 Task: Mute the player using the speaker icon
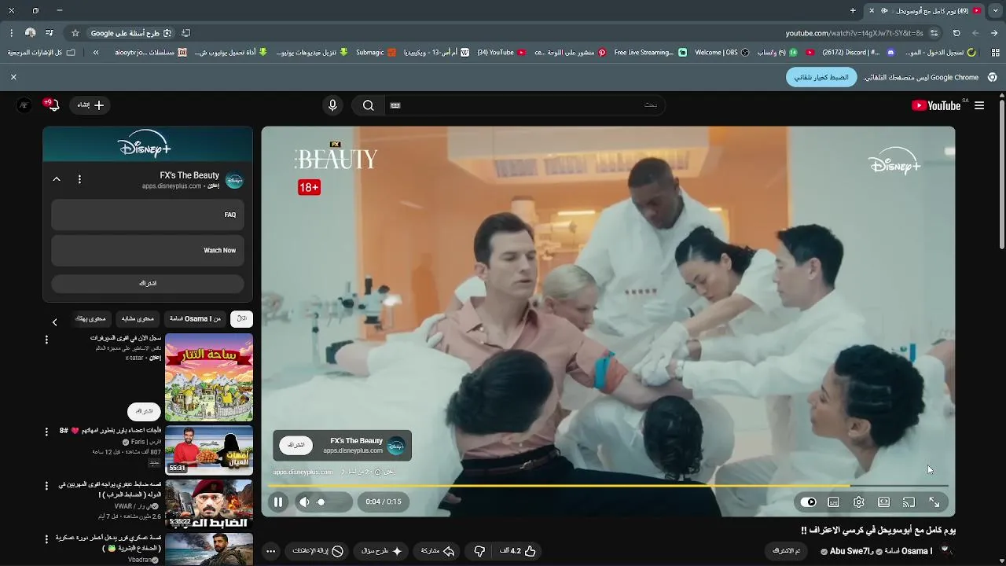(x=304, y=502)
